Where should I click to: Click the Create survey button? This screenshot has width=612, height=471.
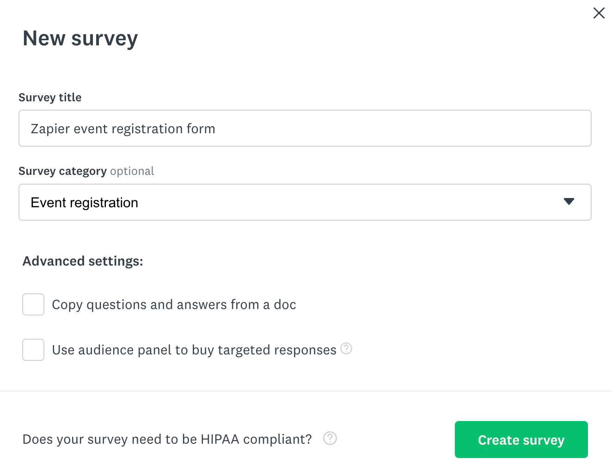[x=521, y=440]
